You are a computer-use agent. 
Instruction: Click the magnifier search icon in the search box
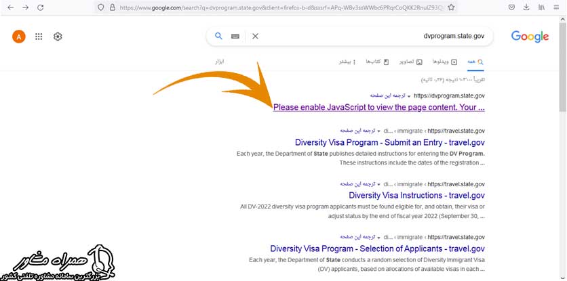(218, 36)
